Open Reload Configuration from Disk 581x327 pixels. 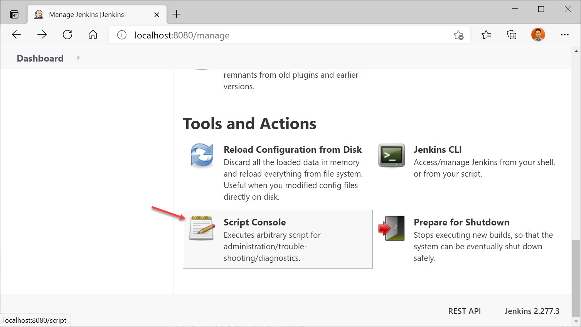click(293, 150)
